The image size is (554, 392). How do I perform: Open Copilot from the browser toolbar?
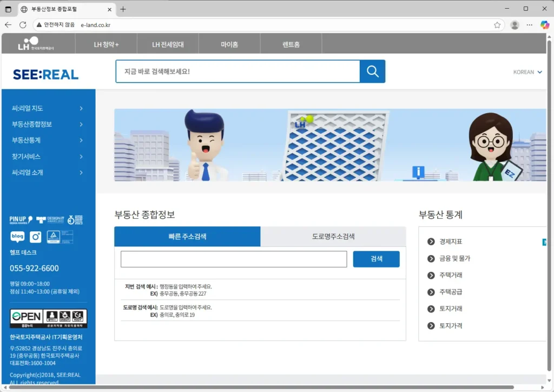coord(544,24)
